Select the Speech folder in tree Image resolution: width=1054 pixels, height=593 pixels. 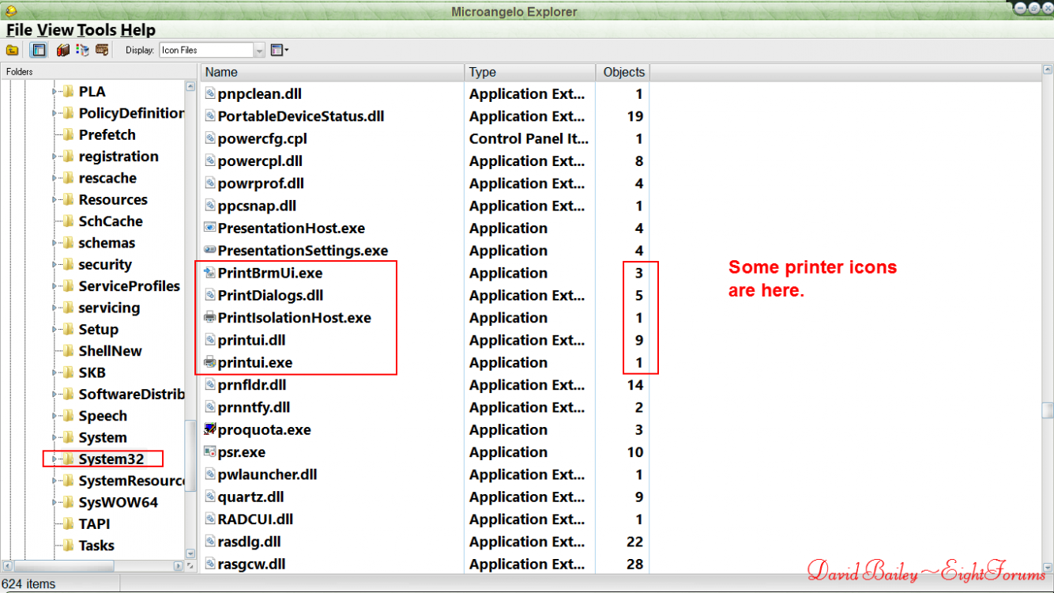pos(103,416)
